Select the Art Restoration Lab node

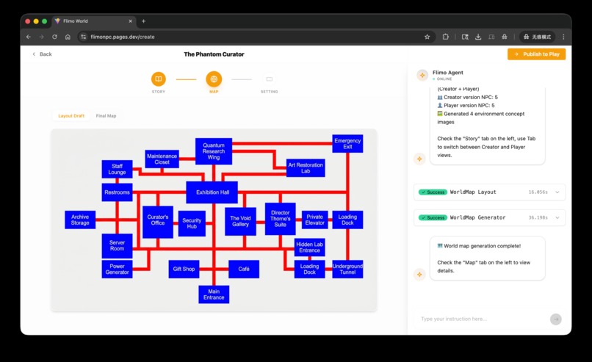click(306, 168)
